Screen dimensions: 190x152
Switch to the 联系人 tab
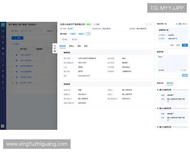(x=72, y=46)
